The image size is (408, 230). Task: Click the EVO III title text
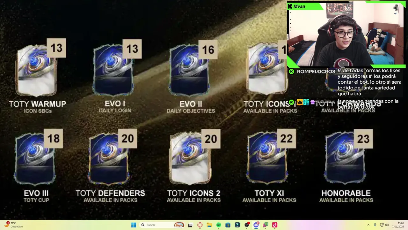coord(36,193)
